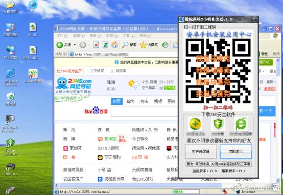Screen dimensions: 283x195
Task: Click the 360 green shield icon
Action: coord(218,124)
